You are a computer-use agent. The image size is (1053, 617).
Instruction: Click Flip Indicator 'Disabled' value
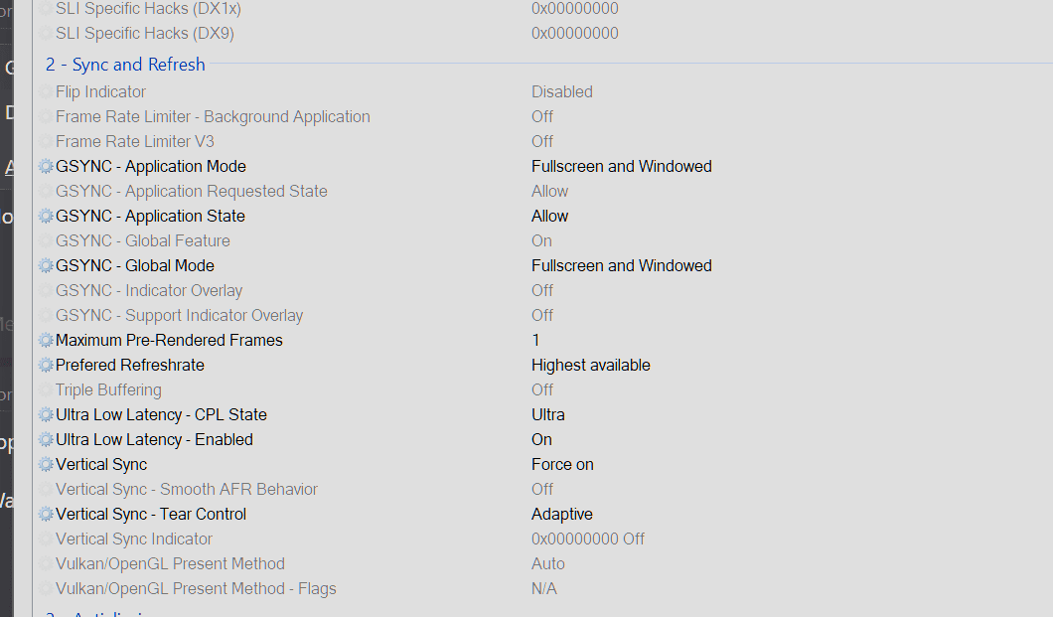point(561,92)
